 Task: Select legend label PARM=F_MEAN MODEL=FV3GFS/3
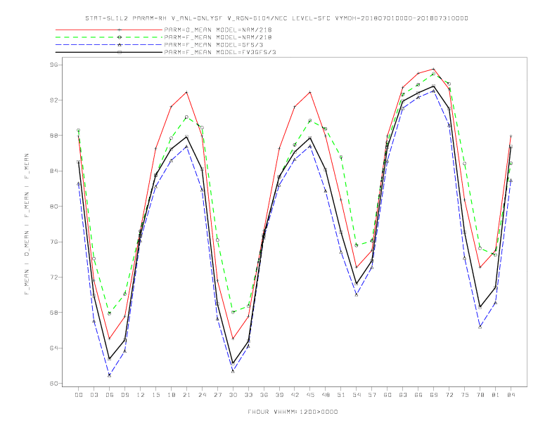220,52
